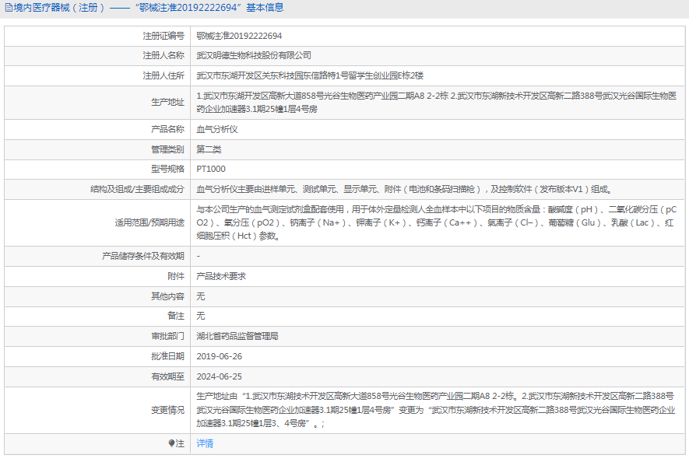
Task: Select registration number 鄂械注准20192222694 value
Action: [239, 36]
